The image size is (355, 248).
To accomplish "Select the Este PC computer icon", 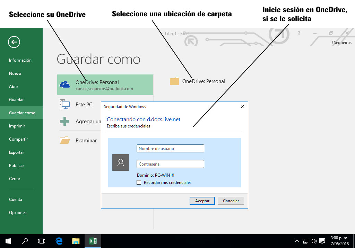I will pos(65,104).
